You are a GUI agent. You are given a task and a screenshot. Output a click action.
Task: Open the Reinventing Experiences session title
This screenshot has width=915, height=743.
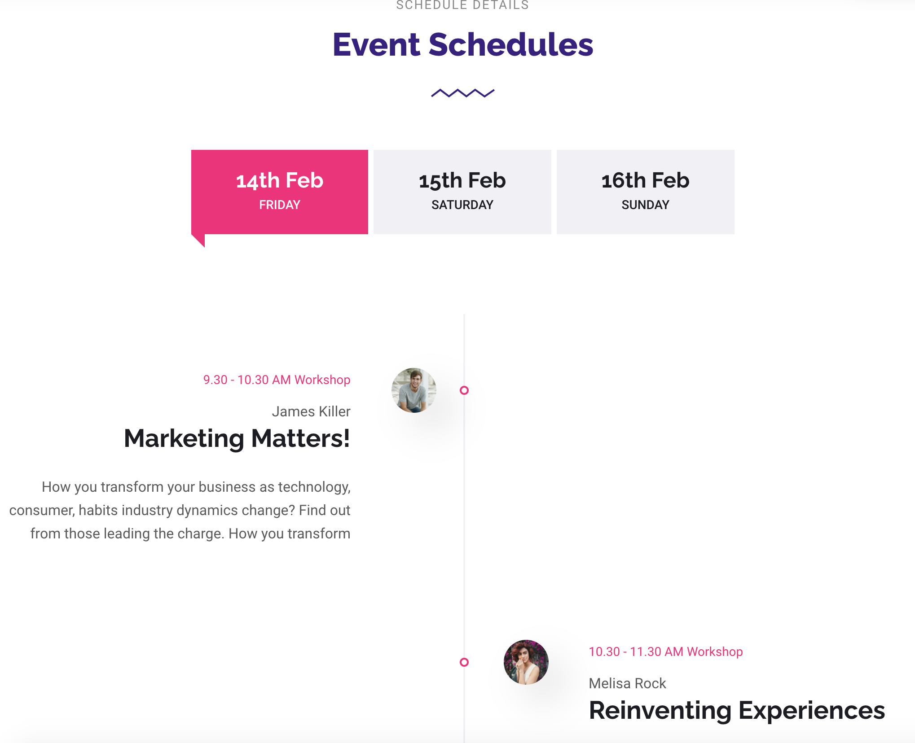[x=737, y=710]
